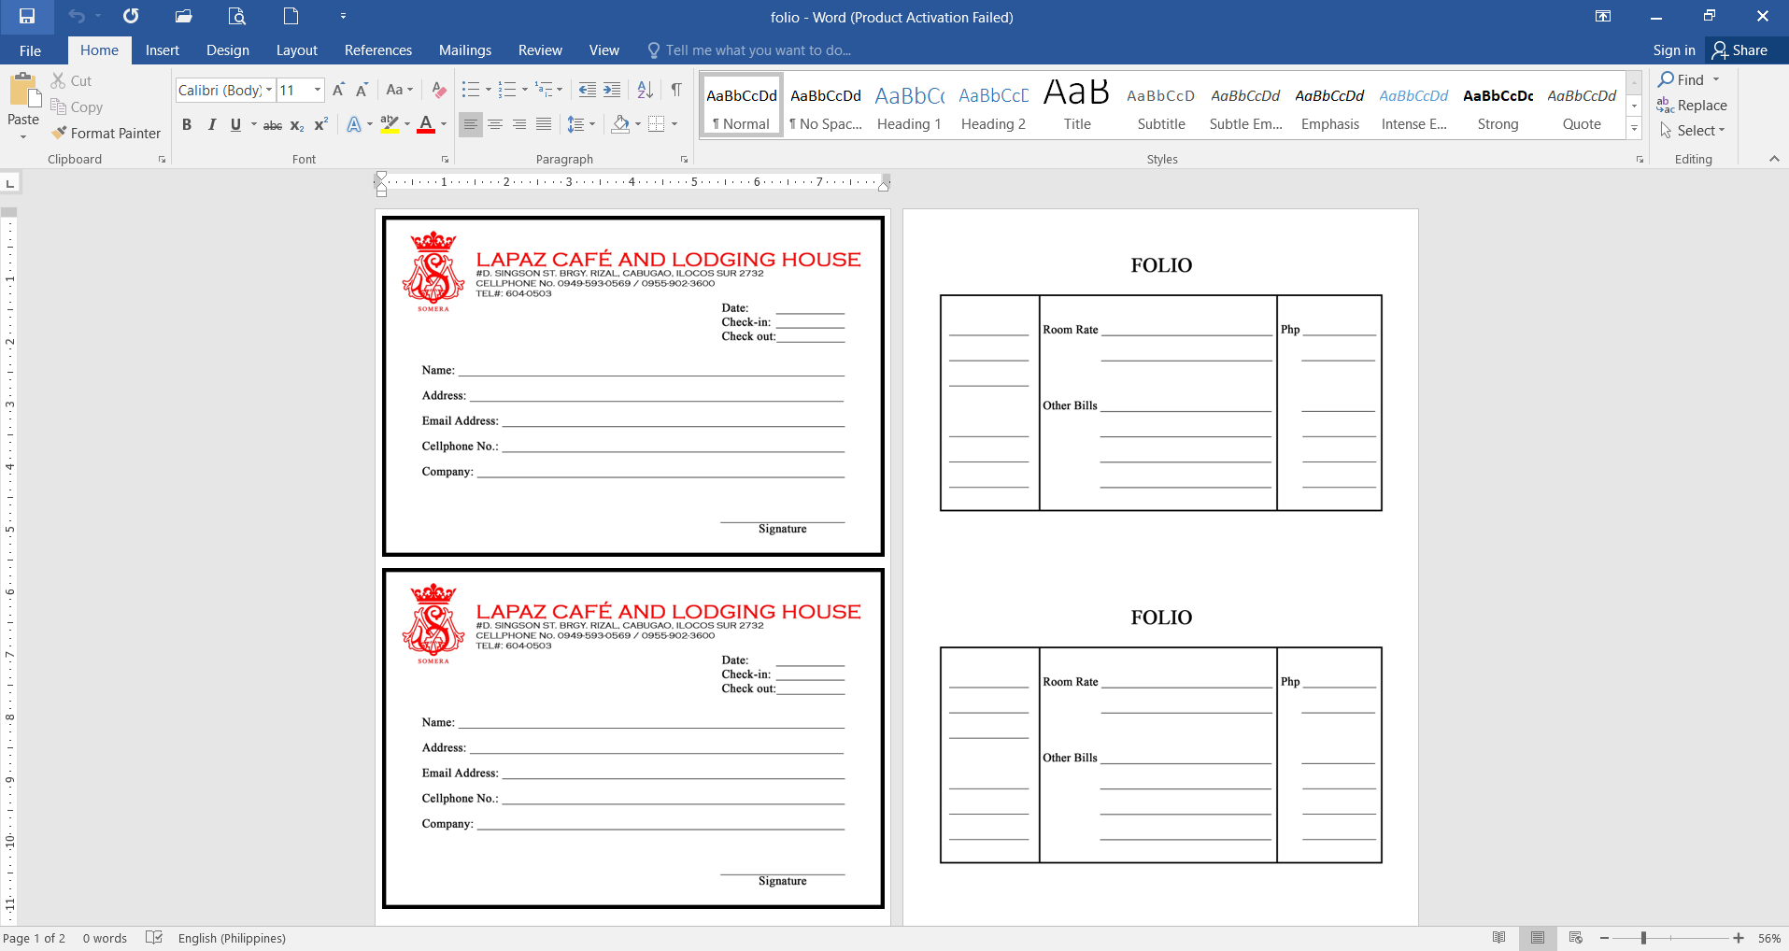Click the Sort icon
Viewport: 1789px width, 951px height.
point(646,90)
